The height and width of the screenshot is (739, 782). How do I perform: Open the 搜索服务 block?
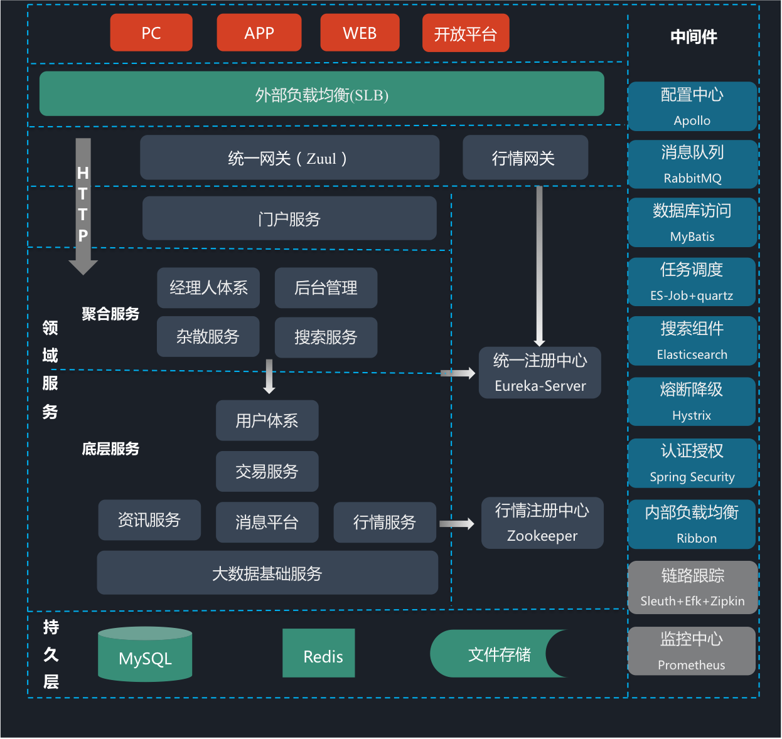point(326,338)
